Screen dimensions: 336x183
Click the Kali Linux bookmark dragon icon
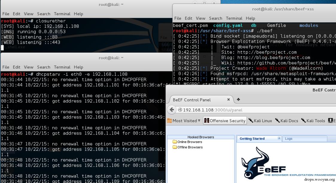click(251, 121)
